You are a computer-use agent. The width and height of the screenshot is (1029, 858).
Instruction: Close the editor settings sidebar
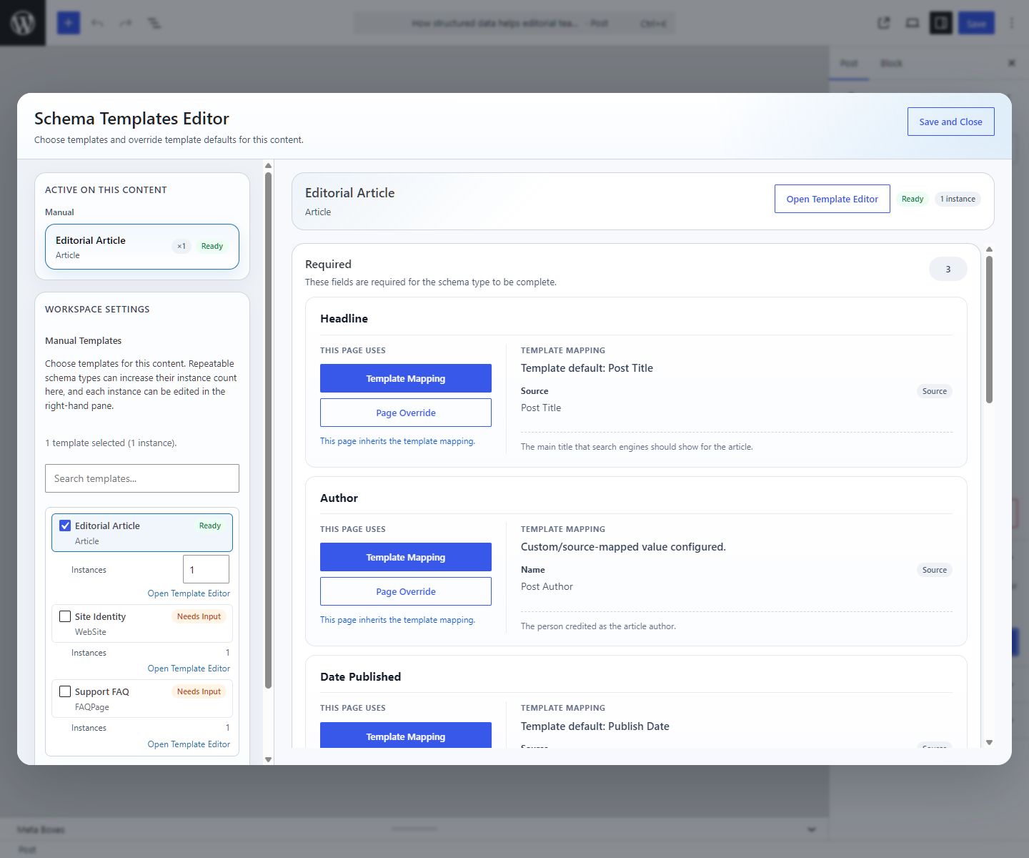(1012, 63)
